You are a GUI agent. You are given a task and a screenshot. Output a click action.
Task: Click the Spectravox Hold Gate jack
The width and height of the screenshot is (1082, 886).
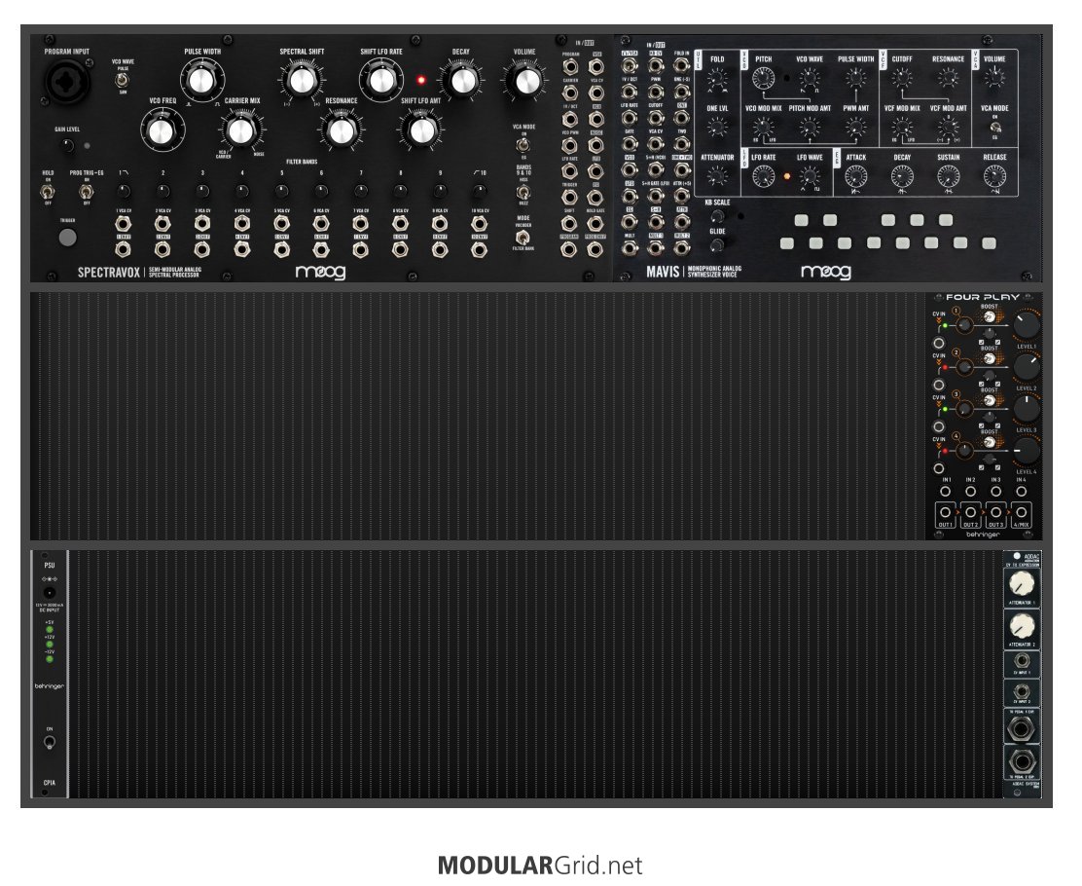click(595, 224)
